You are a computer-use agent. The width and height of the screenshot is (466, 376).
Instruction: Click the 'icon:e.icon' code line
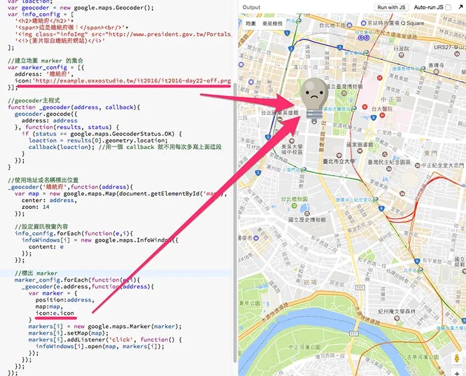[x=55, y=313]
